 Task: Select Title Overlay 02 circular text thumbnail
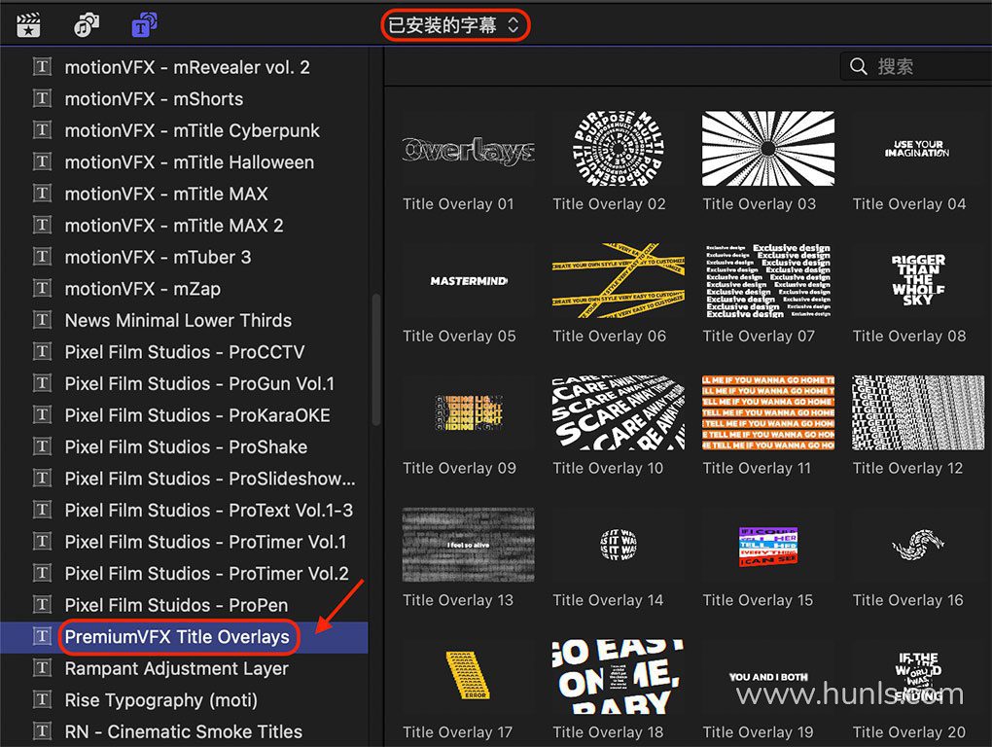(x=619, y=149)
